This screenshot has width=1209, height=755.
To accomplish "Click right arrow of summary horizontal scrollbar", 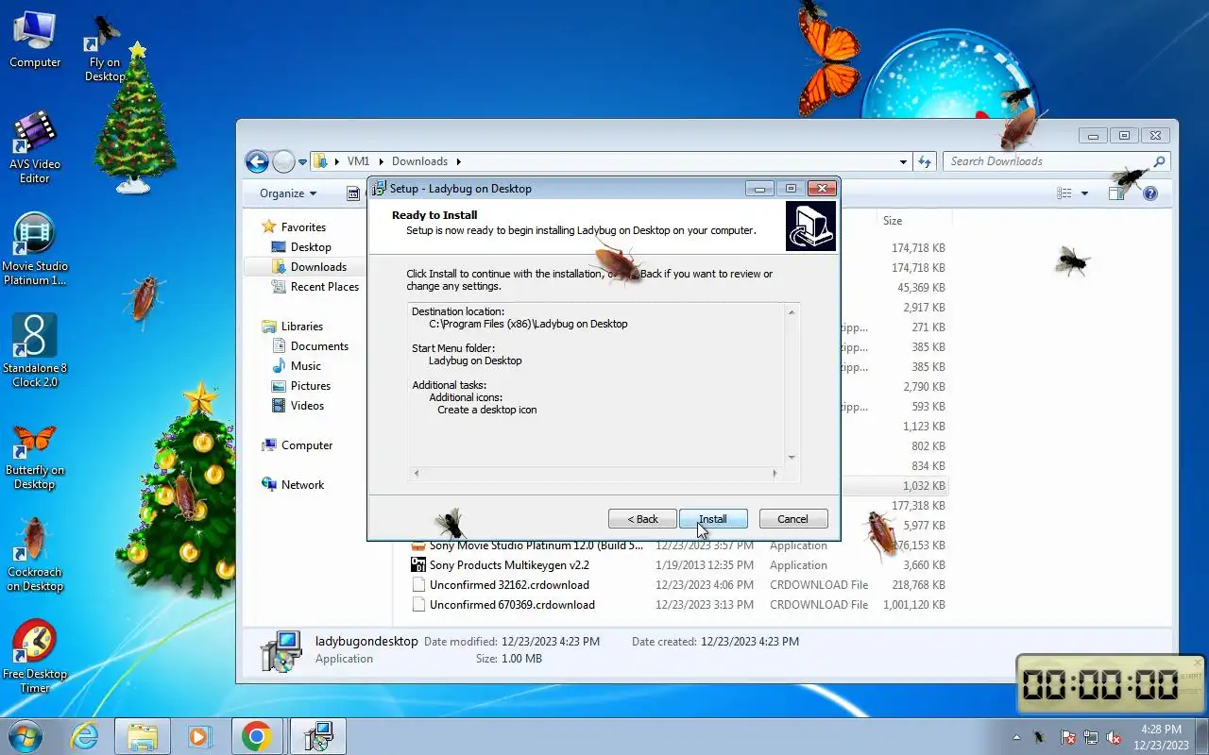I will [775, 473].
